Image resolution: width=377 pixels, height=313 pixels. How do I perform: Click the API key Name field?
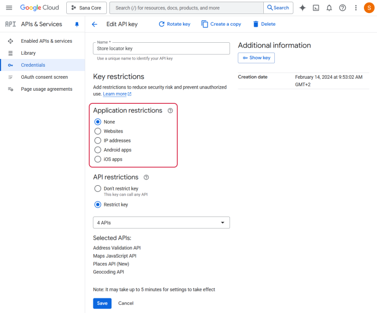(x=161, y=49)
